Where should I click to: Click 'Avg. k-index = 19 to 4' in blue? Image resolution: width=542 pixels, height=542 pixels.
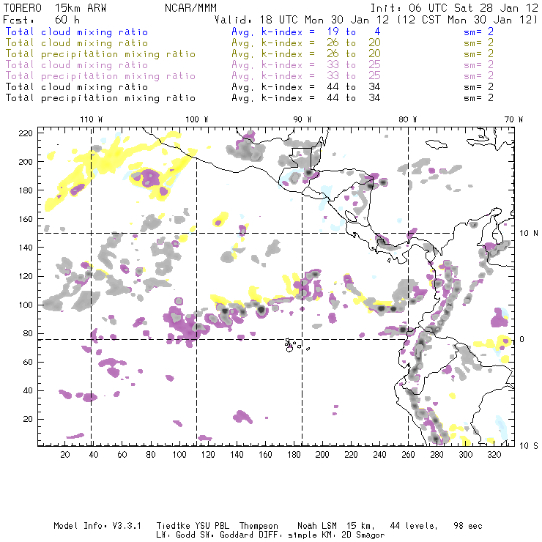click(306, 31)
